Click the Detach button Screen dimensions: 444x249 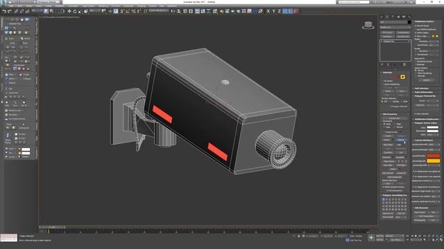(401, 140)
